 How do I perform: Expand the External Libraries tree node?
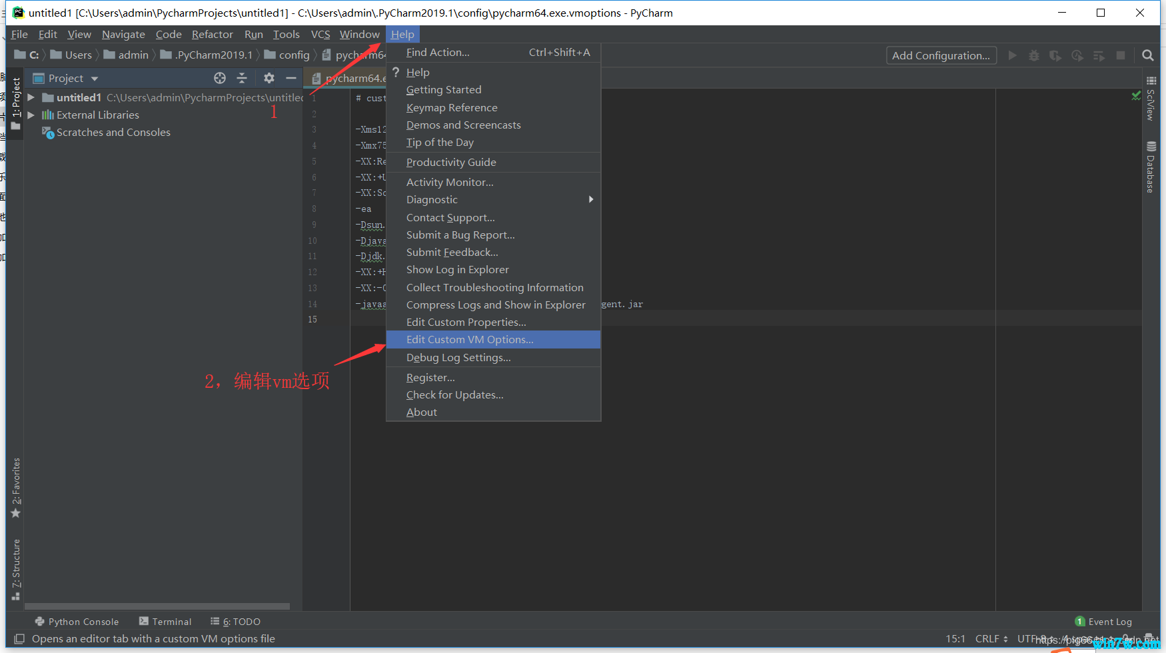coord(31,115)
